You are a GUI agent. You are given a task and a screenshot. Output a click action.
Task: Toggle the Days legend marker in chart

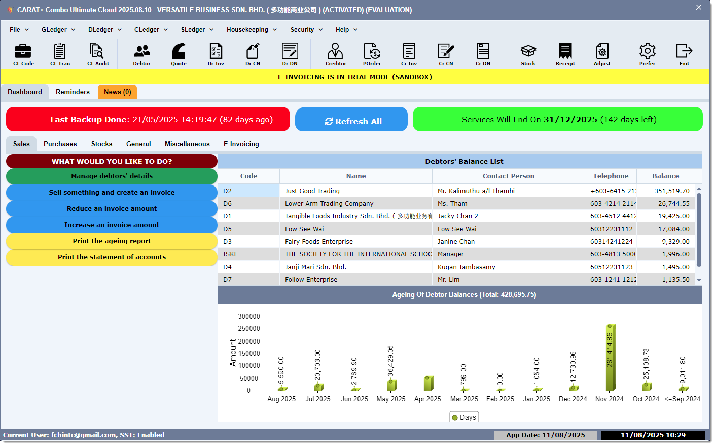coord(455,418)
